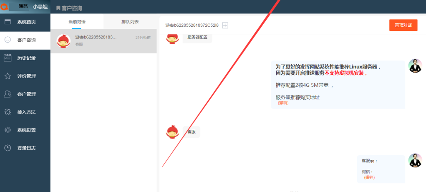Click the 系统设置 gear icon
426x192 pixels.
[8, 130]
